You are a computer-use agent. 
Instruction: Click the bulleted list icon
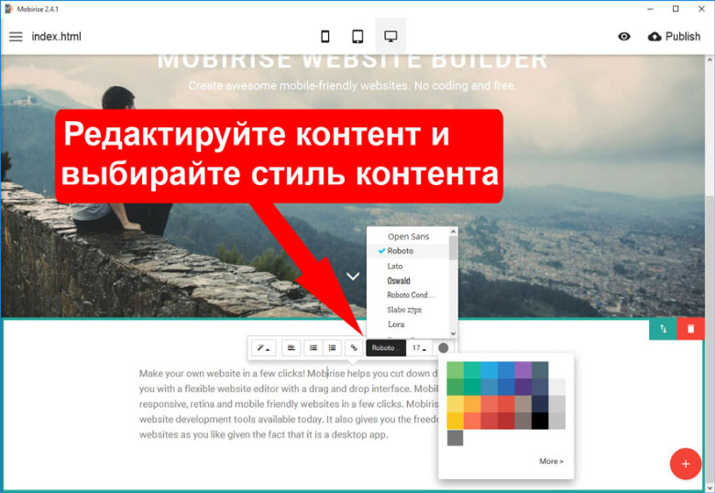313,348
